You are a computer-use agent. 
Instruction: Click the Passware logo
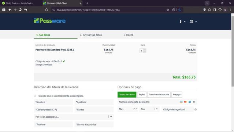pyautogui.click(x=49, y=21)
